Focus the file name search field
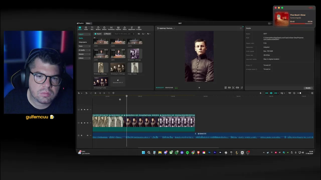The height and width of the screenshot is (180, 321). [123, 34]
